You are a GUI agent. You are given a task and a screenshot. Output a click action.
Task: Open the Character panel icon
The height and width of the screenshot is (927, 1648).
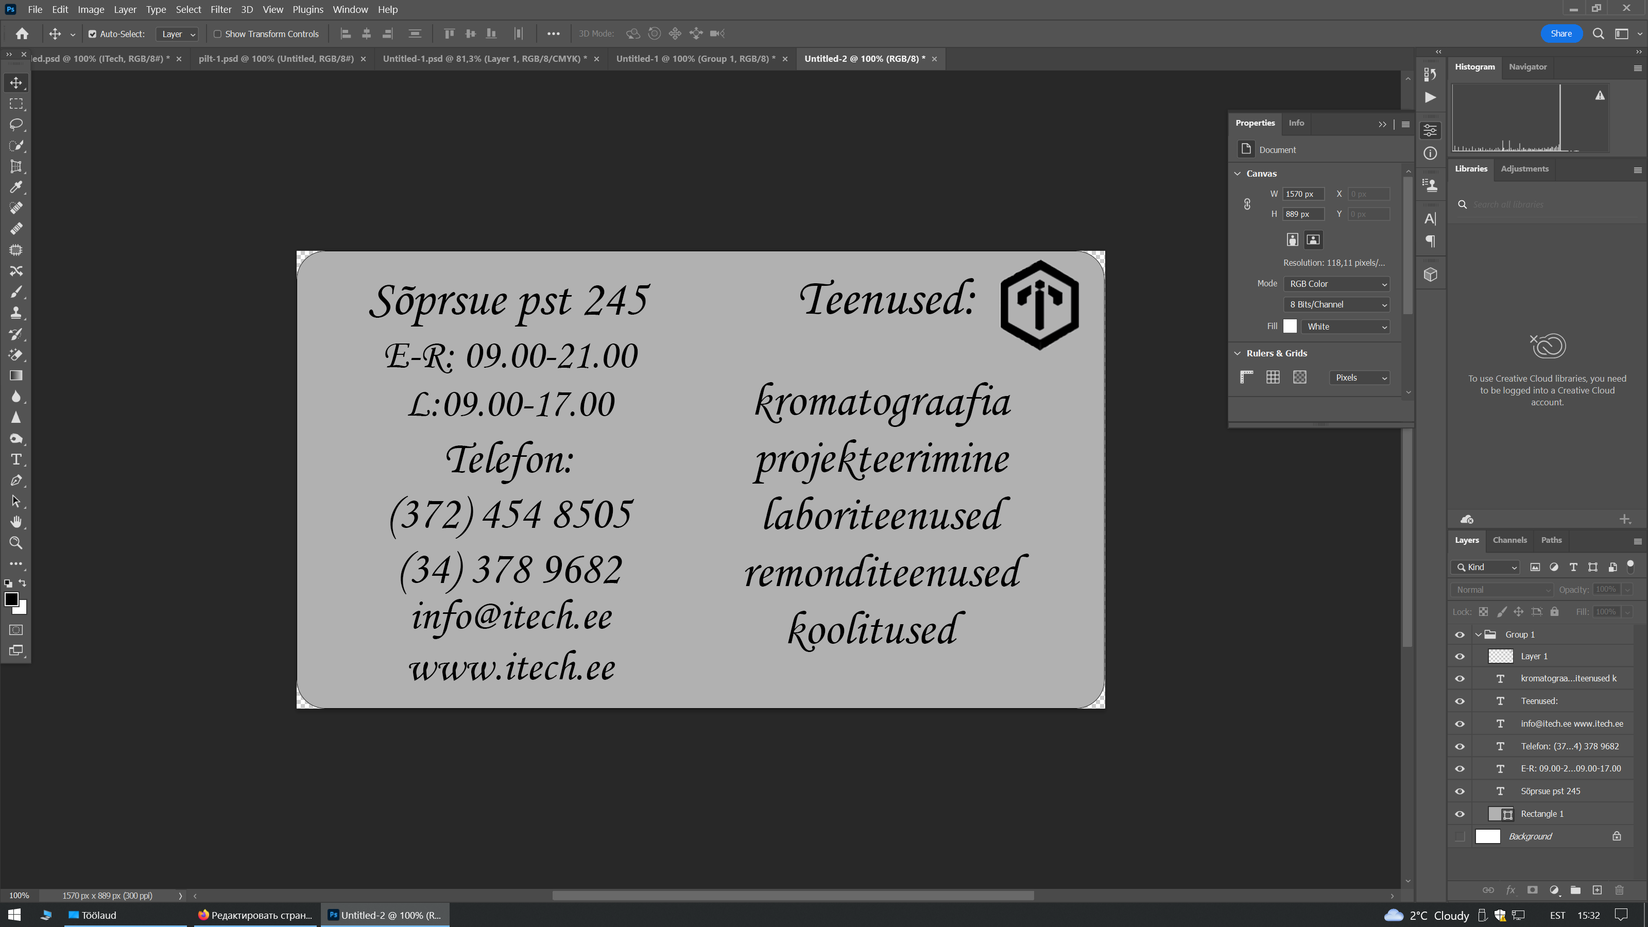(1431, 219)
